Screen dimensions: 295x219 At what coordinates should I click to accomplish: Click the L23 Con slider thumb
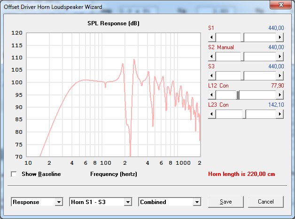pos(244,114)
